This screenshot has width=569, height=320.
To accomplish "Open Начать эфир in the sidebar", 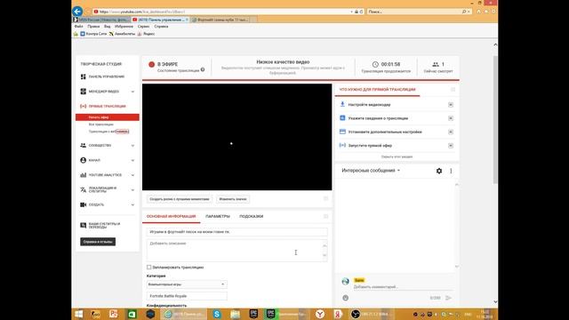I will 108,117.
